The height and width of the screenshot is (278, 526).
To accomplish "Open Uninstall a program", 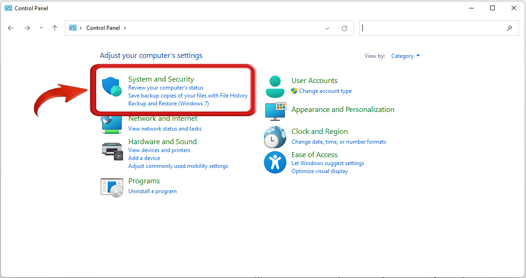I will [152, 191].
